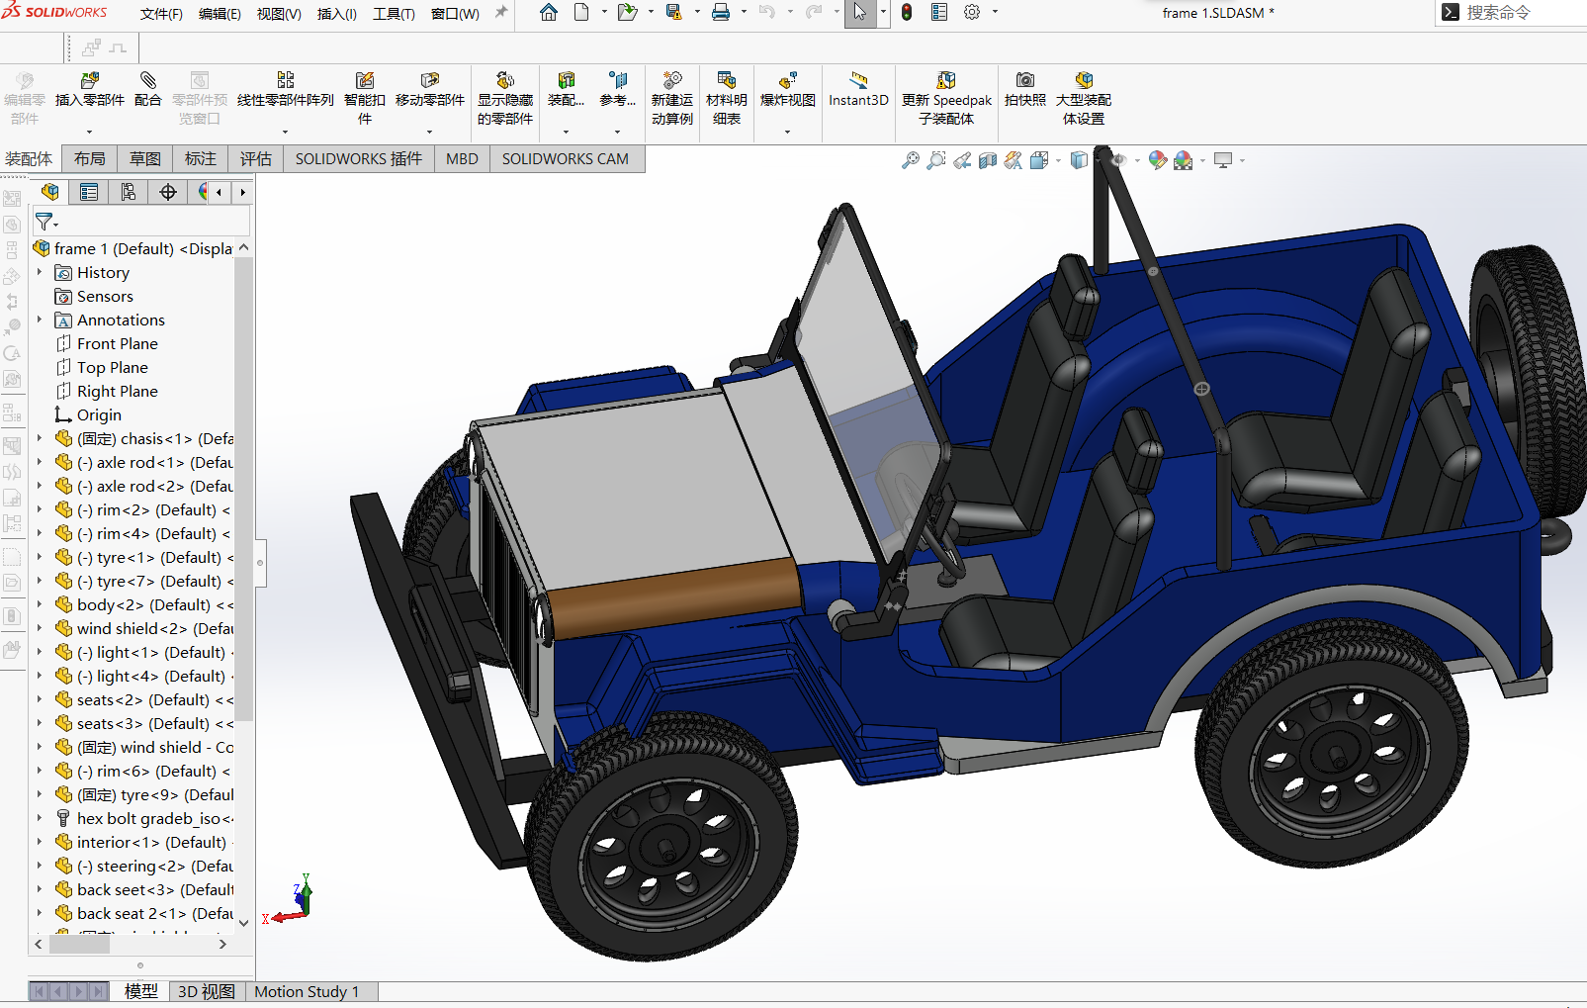Expand the axle rod<1> component node
Viewport: 1587px width, 1008px height.
coord(40,462)
